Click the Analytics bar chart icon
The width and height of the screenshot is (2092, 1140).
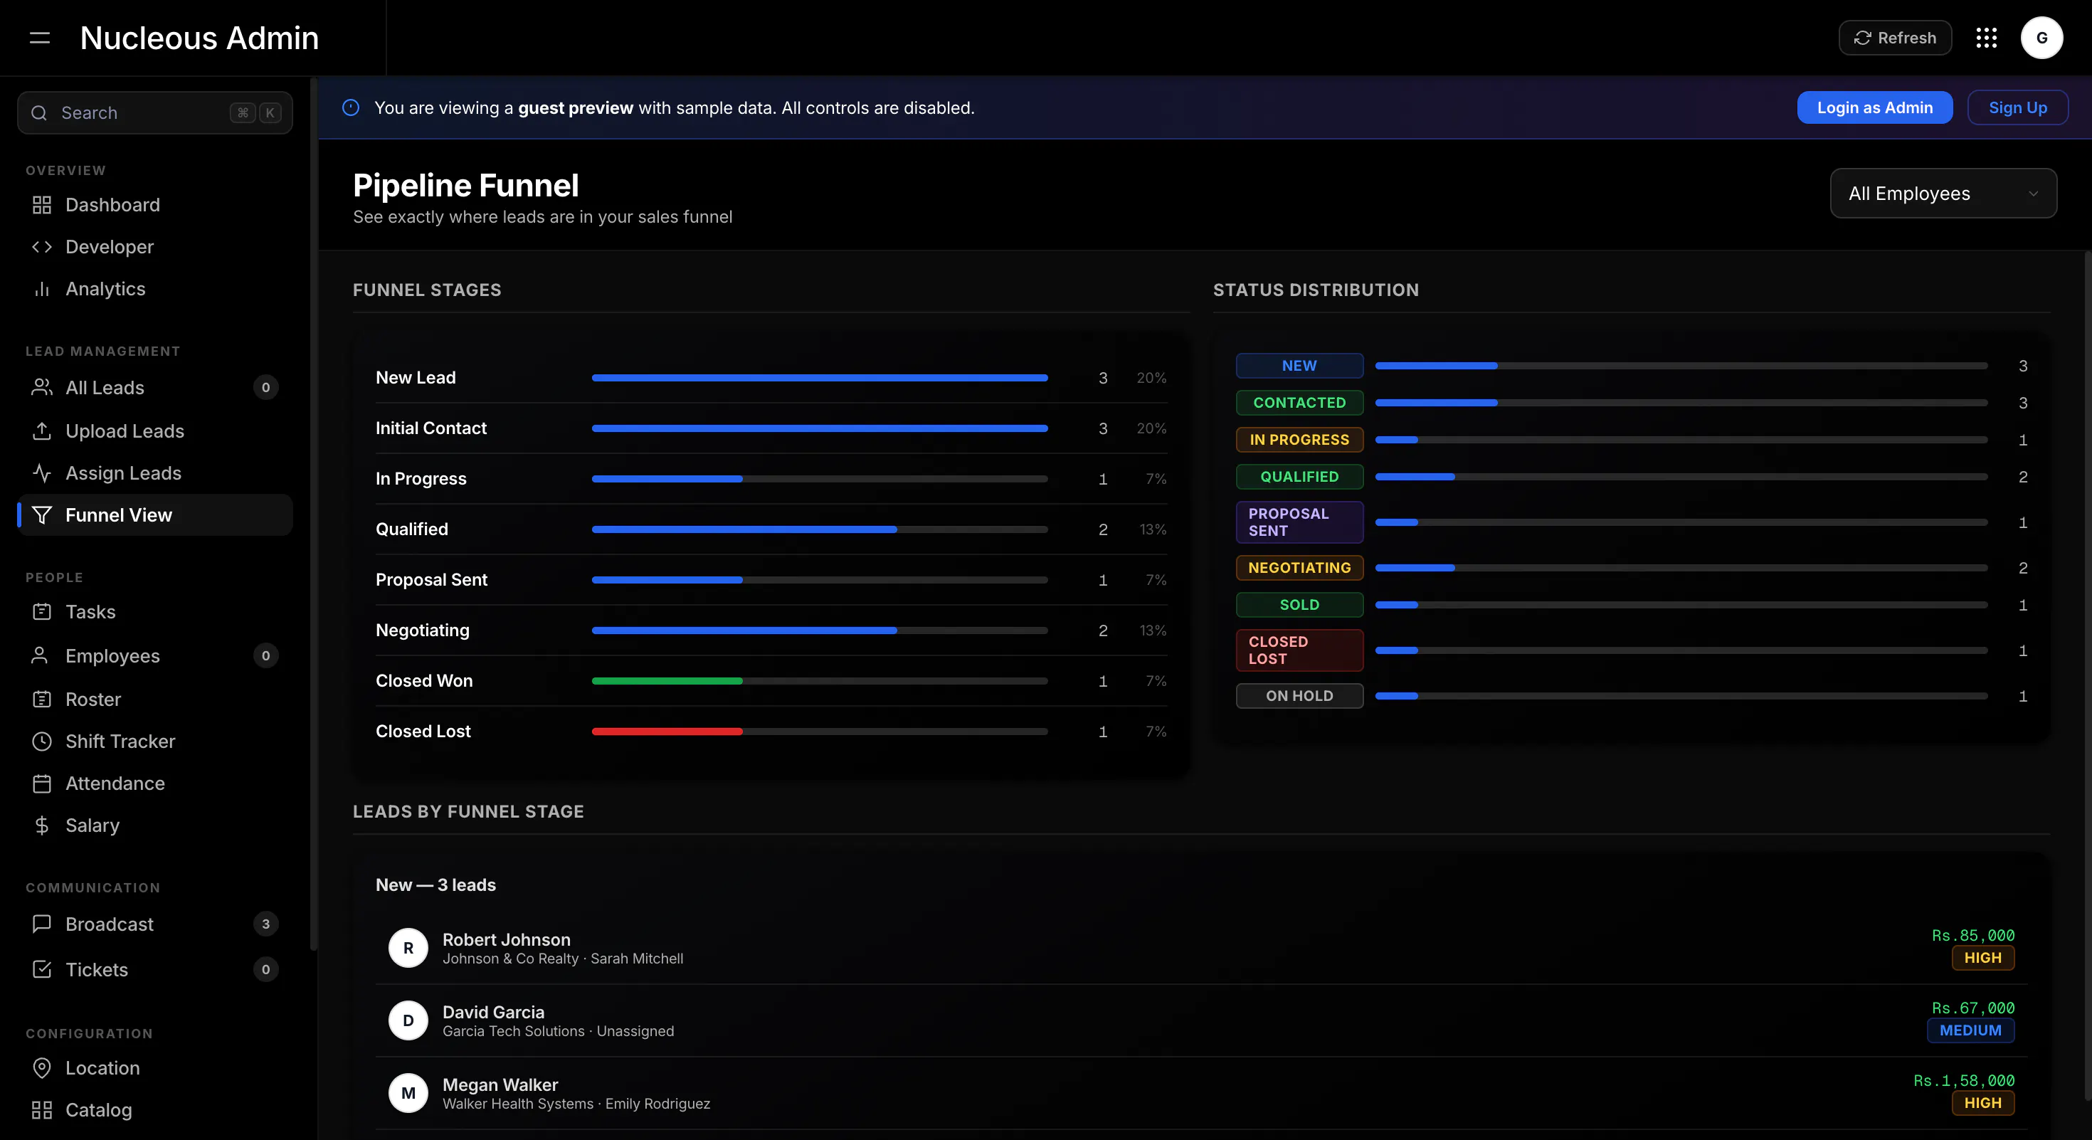tap(41, 289)
